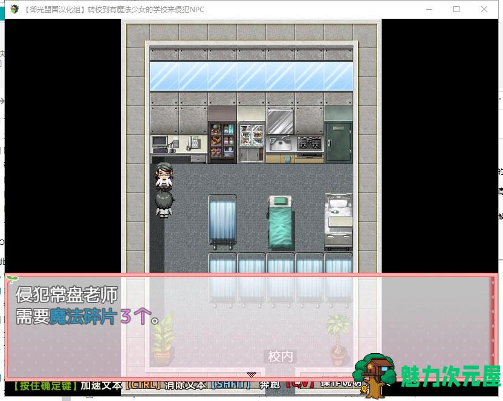Click the large blue window
The width and height of the screenshot is (503, 401).
[251, 76]
